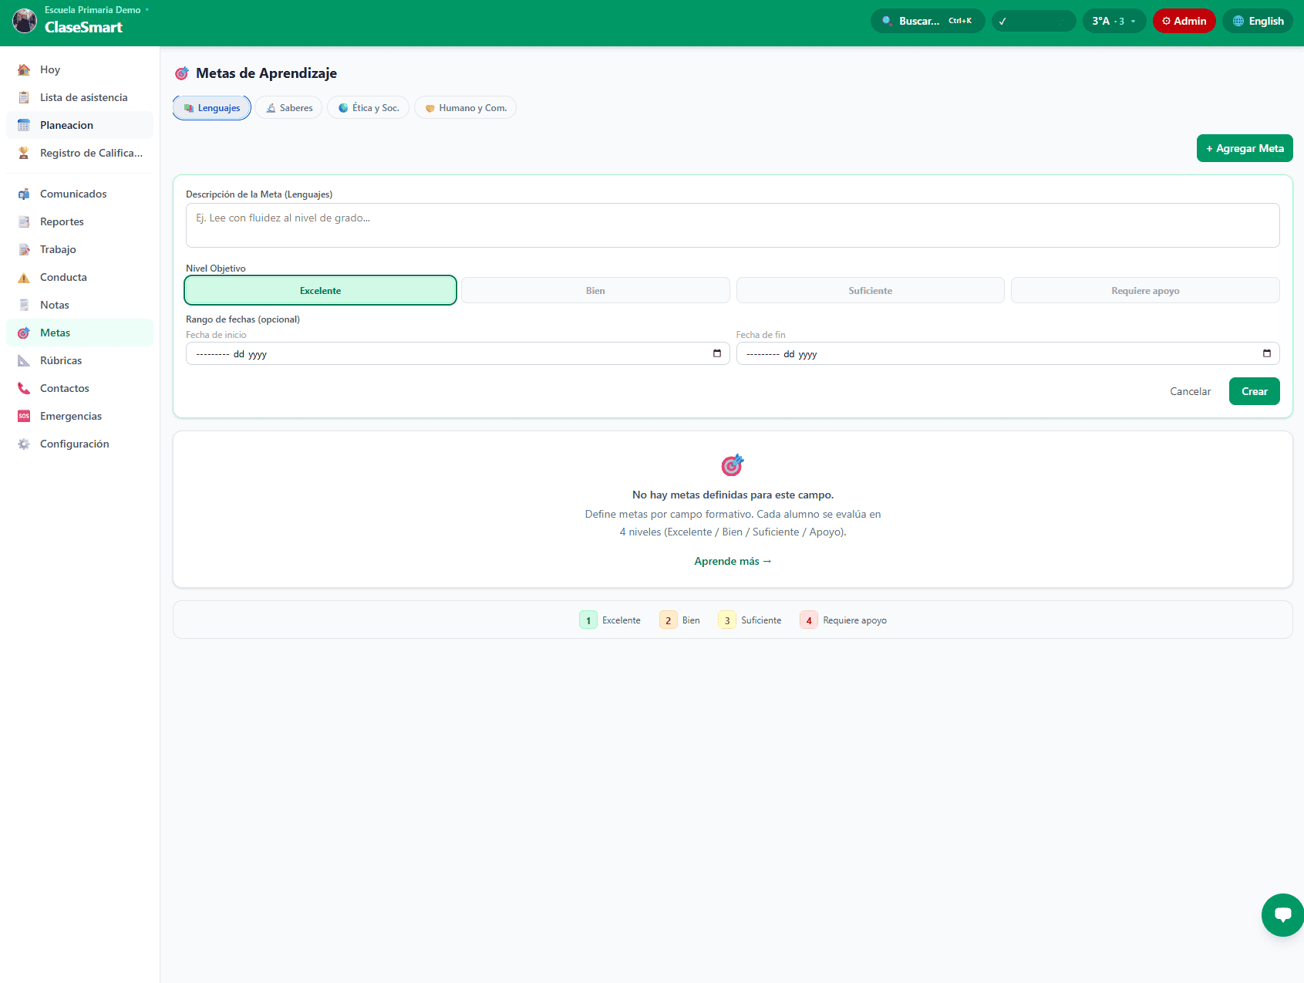Image resolution: width=1304 pixels, height=983 pixels.
Task: Click the target icon beside the page title
Action: (x=182, y=73)
